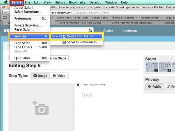Choose Hide Others
The image size is (175, 131).
30,47
